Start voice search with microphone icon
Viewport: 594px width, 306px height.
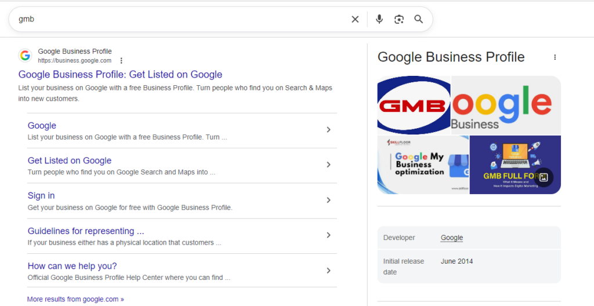pyautogui.click(x=379, y=20)
